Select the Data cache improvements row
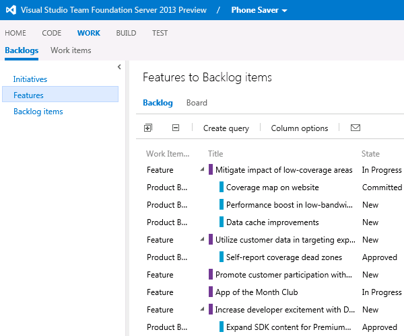Viewport: 404px width, 336px height. click(x=272, y=222)
